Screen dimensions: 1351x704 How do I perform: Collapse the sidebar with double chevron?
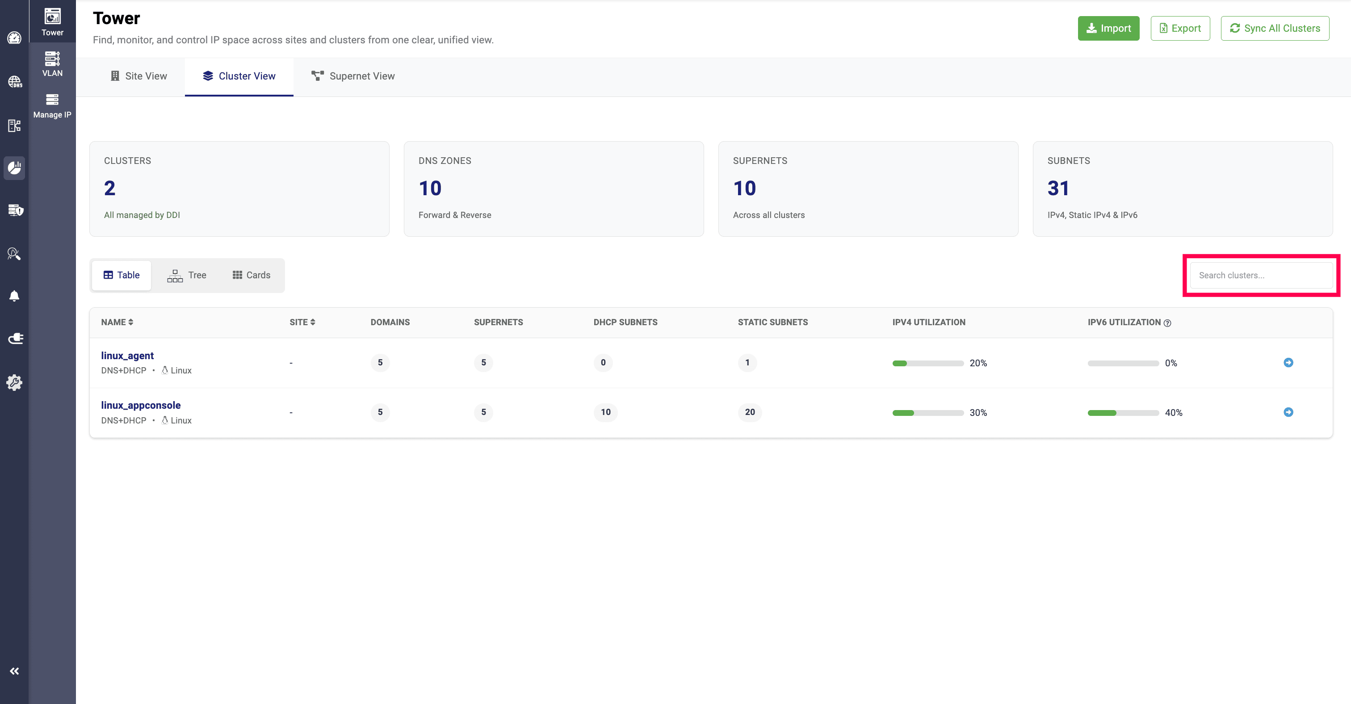click(x=14, y=671)
